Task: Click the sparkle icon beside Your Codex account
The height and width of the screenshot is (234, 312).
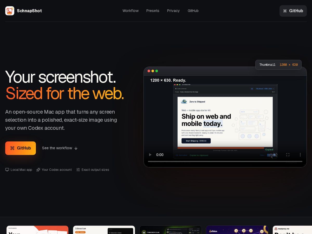Action: point(38,170)
